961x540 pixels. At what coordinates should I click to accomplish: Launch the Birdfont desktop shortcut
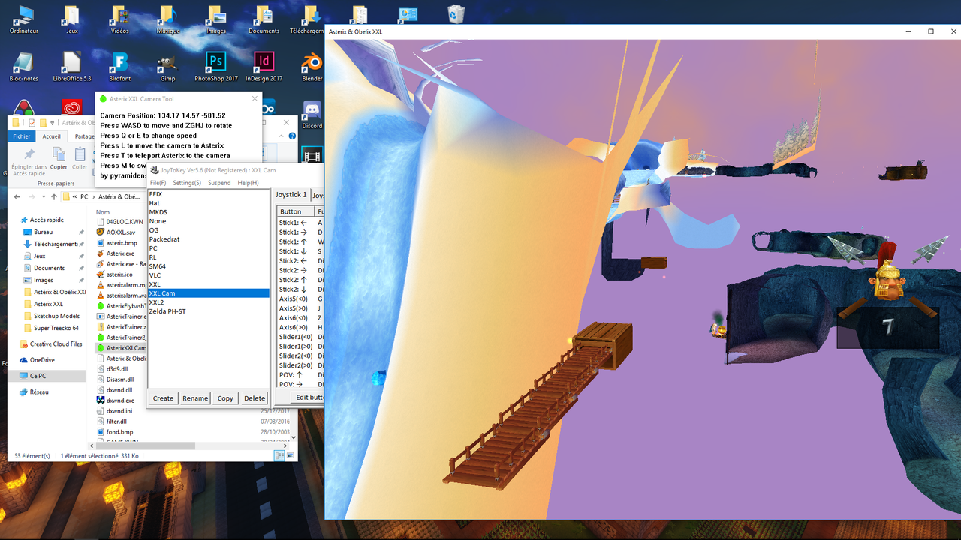click(x=119, y=67)
